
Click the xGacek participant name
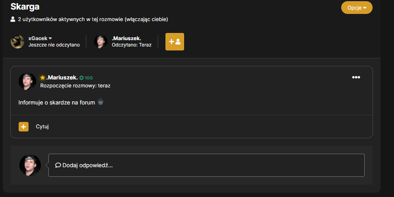[x=38, y=38]
